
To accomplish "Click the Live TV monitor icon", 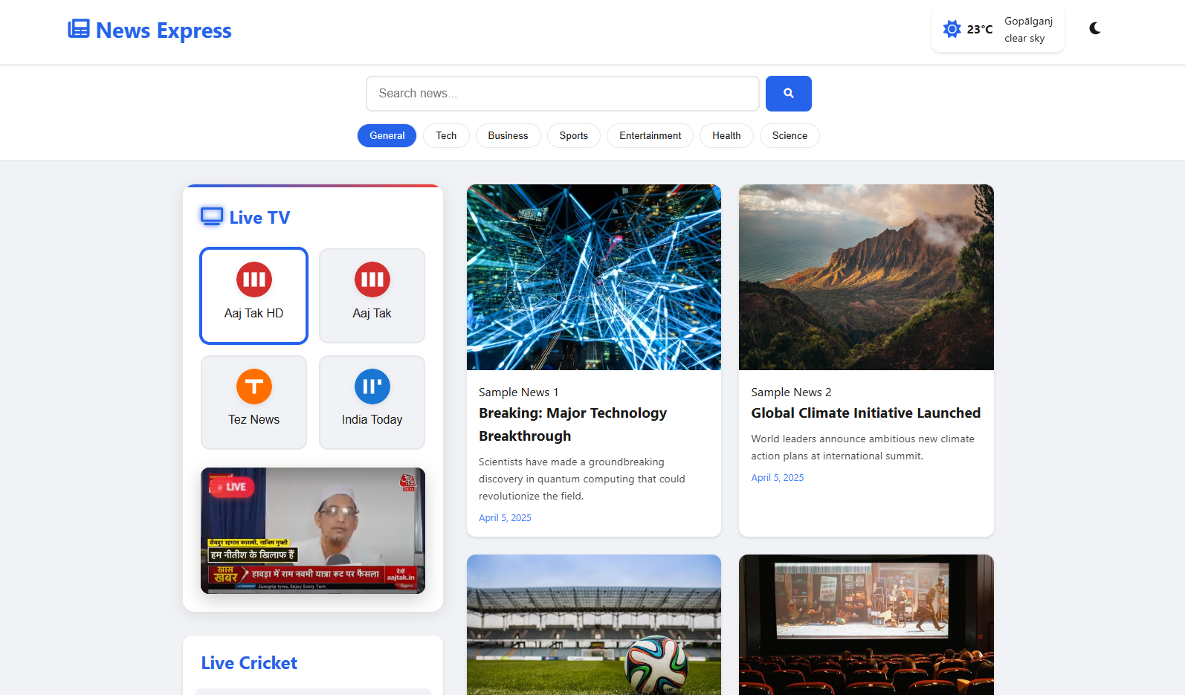I will point(212,217).
